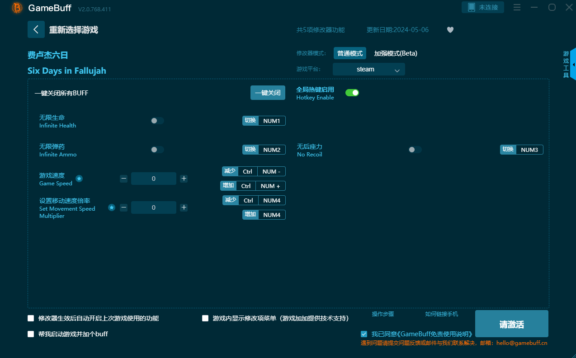Select 普通模式 normal mode tab
The image size is (576, 358).
point(350,53)
